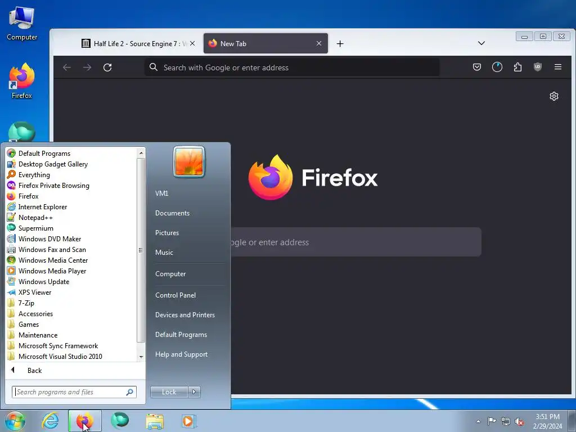576x432 pixels.
Task: Click the circular toolbar icon next to Pocket
Action: point(497,67)
